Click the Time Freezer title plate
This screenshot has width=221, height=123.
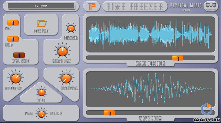tap(135, 7)
